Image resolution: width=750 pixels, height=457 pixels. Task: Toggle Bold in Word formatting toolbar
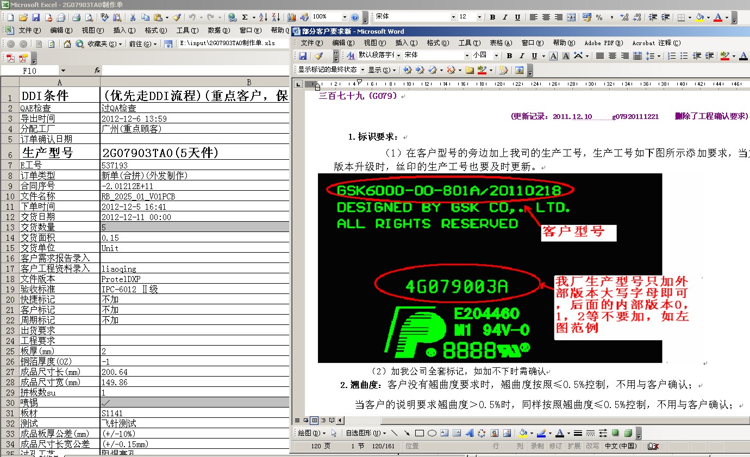pyautogui.click(x=509, y=55)
